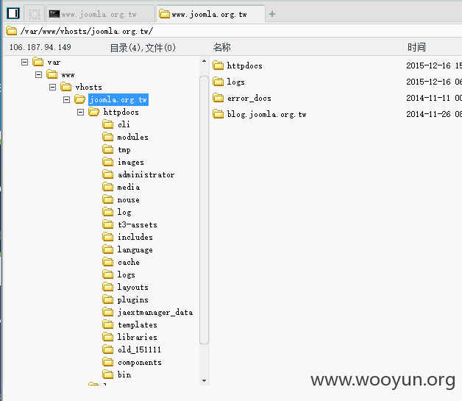Click the IP address 106.187.94.149 label
This screenshot has width=462, height=401.
point(40,47)
